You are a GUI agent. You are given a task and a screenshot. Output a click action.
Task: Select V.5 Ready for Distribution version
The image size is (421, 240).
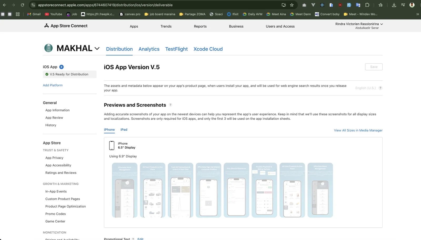pos(70,74)
